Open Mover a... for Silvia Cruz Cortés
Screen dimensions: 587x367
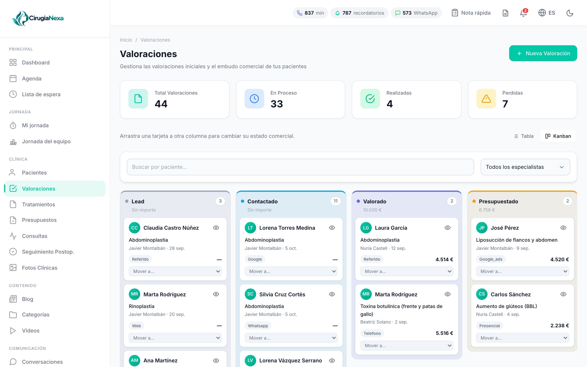coord(291,338)
